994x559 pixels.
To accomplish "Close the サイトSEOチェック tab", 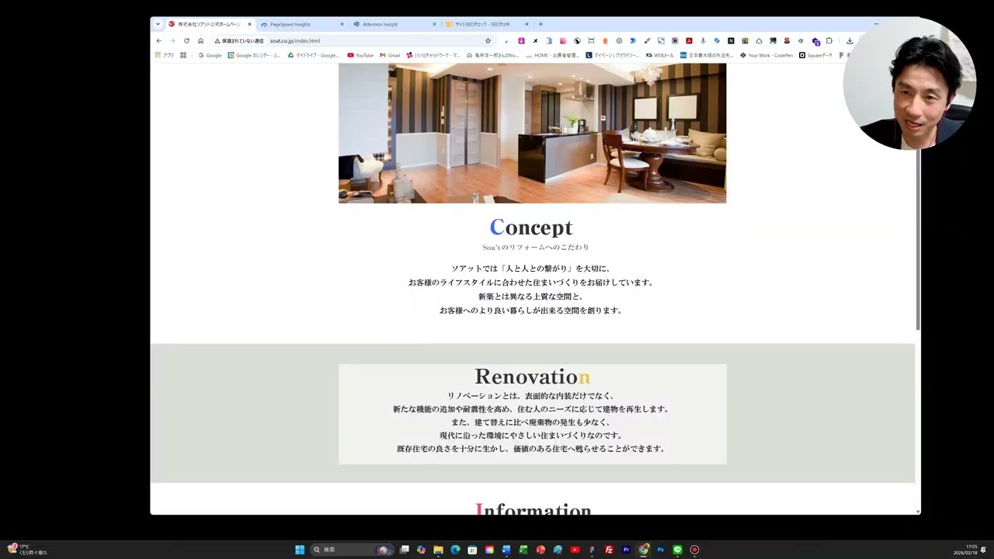I will pos(527,24).
